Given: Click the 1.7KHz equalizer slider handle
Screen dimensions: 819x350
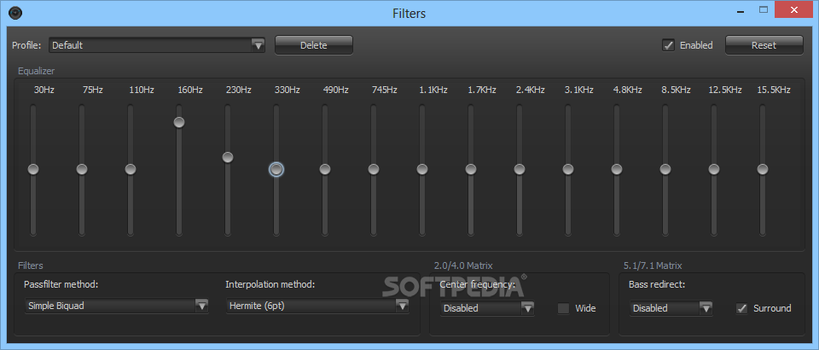Looking at the screenshot, I should 471,169.
